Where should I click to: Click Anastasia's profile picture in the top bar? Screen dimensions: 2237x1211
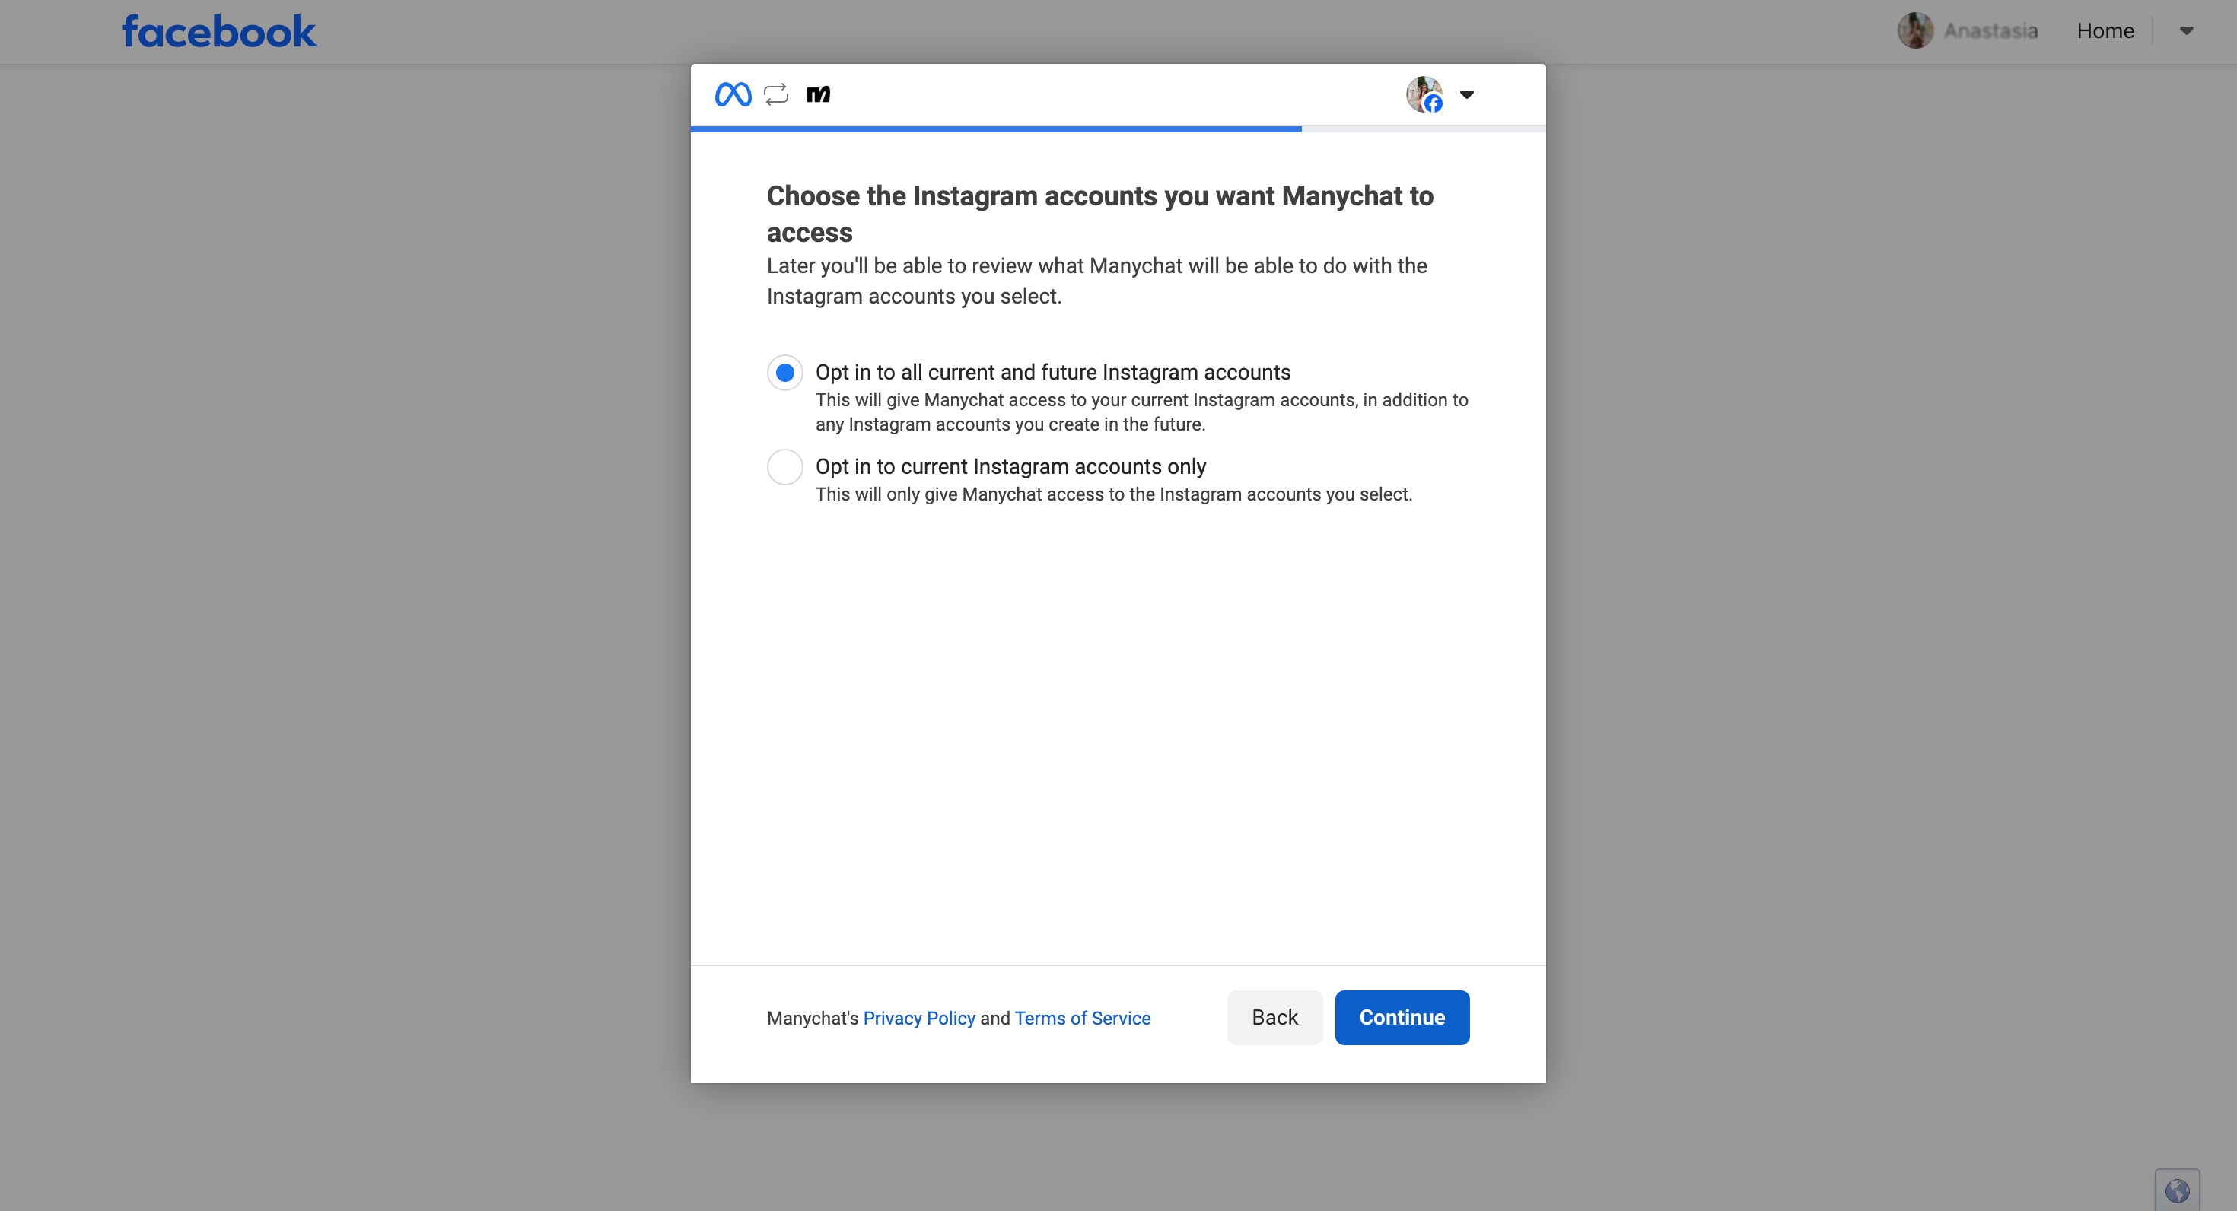click(x=1916, y=30)
